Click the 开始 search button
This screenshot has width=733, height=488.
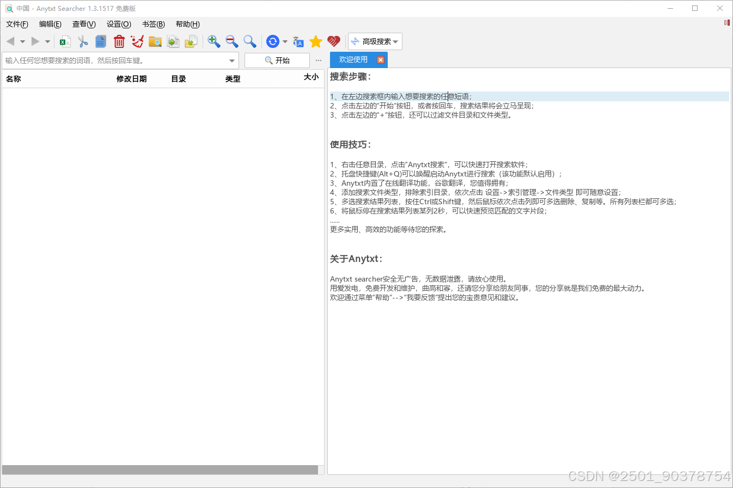[277, 60]
